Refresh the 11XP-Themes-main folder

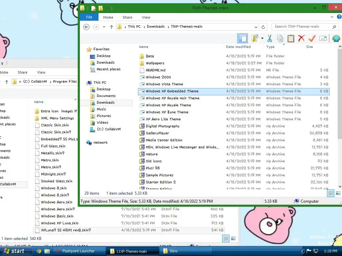[263, 27]
